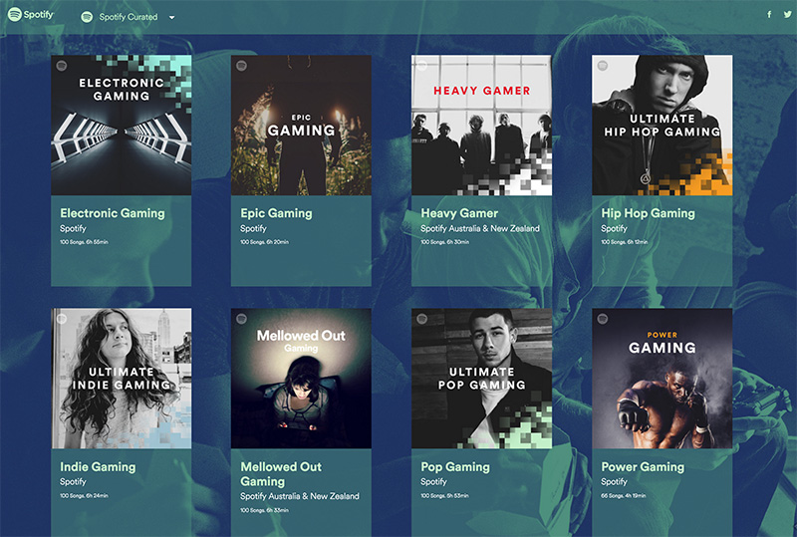Click the Indie Gaming title link
The width and height of the screenshot is (797, 537).
(x=98, y=467)
